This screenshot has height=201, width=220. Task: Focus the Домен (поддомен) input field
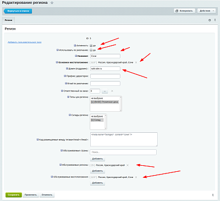click(105, 69)
